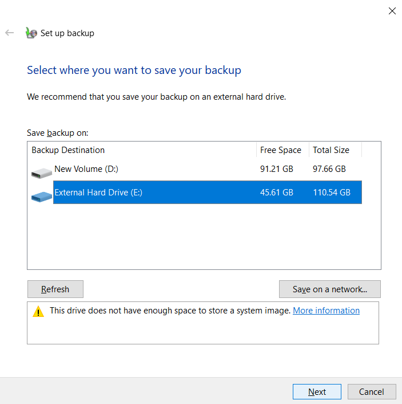
Task: Click the External Hard Drive (E:) drive icon
Action: point(41,196)
